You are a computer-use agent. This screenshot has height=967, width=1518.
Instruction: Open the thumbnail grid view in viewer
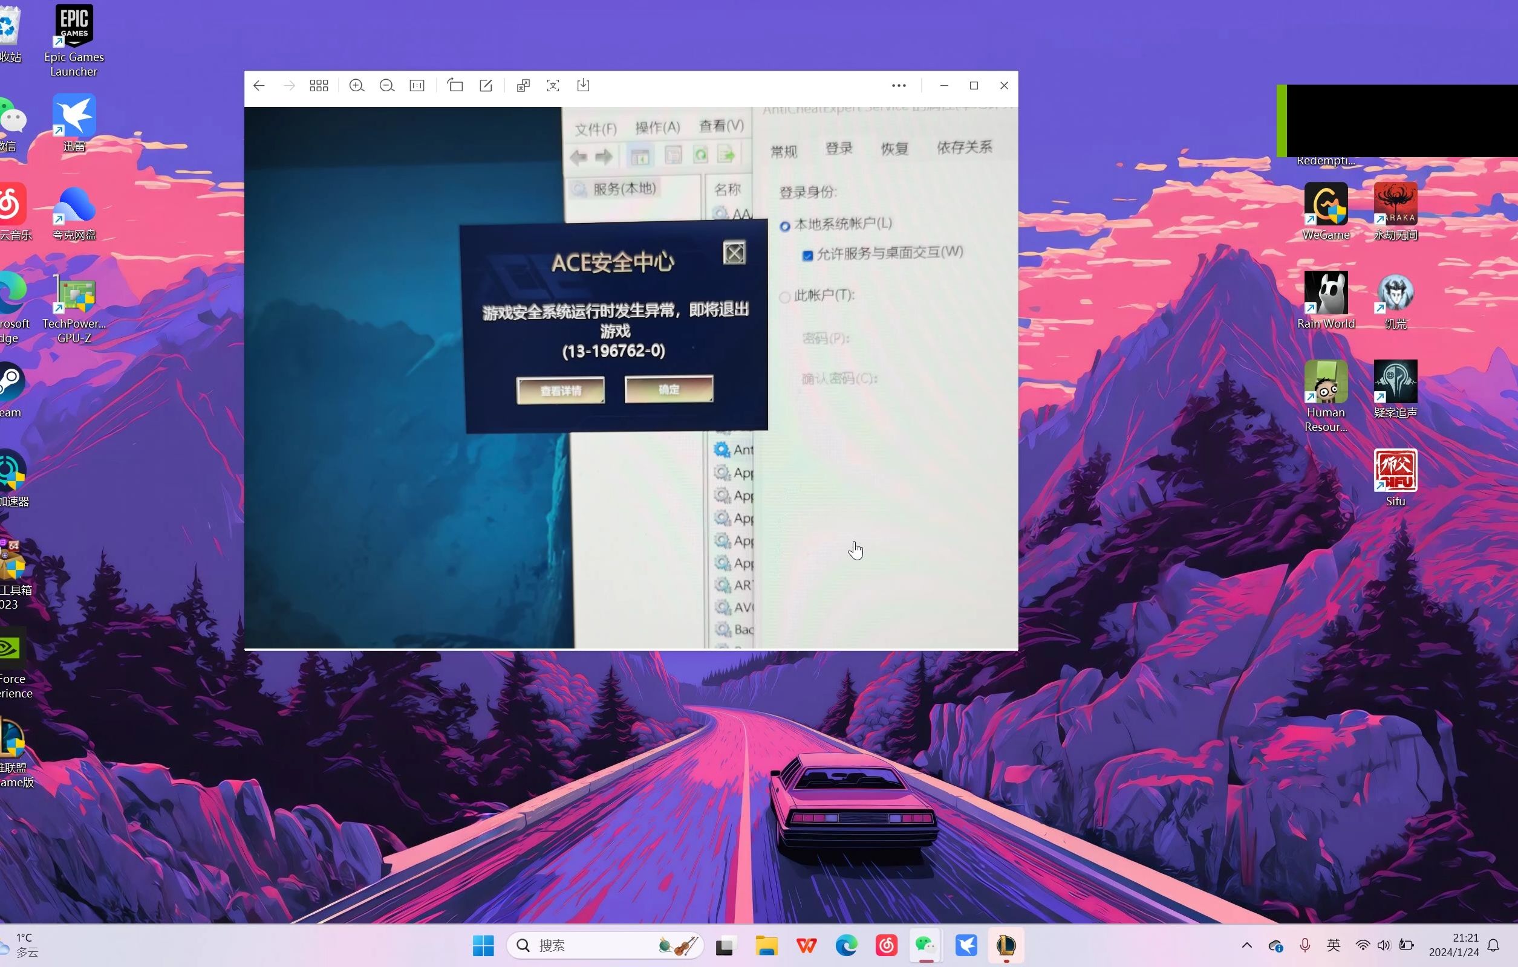pos(319,86)
